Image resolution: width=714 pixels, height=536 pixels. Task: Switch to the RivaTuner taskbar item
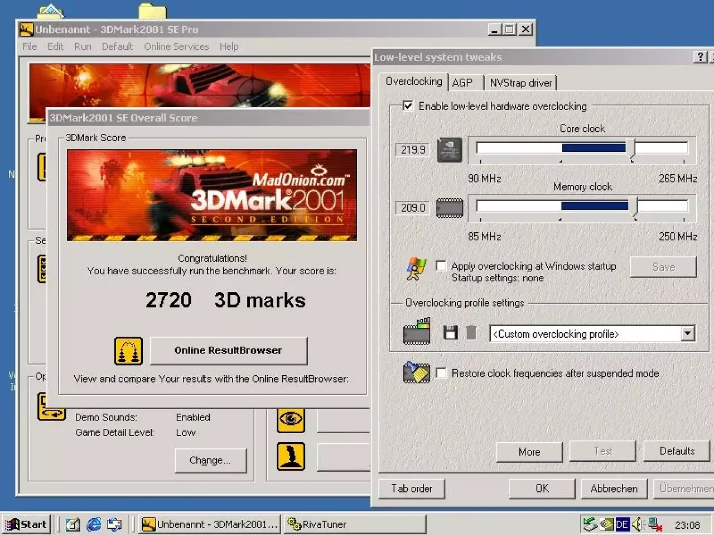click(x=355, y=524)
